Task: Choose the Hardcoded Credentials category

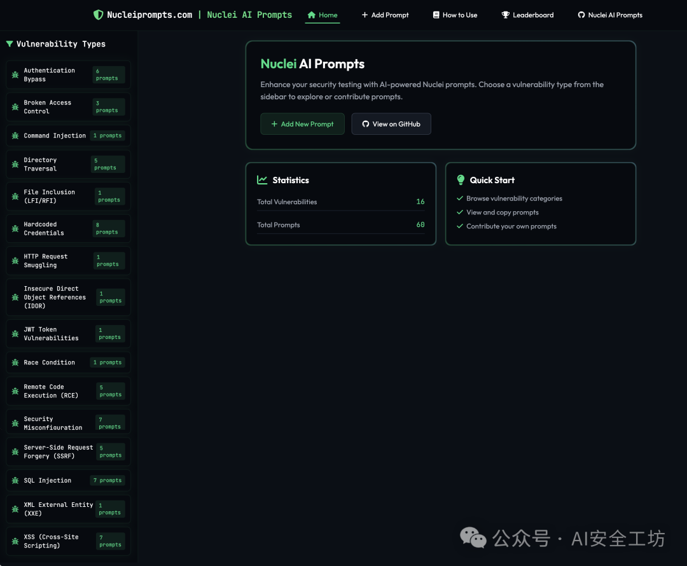Action: tap(68, 229)
